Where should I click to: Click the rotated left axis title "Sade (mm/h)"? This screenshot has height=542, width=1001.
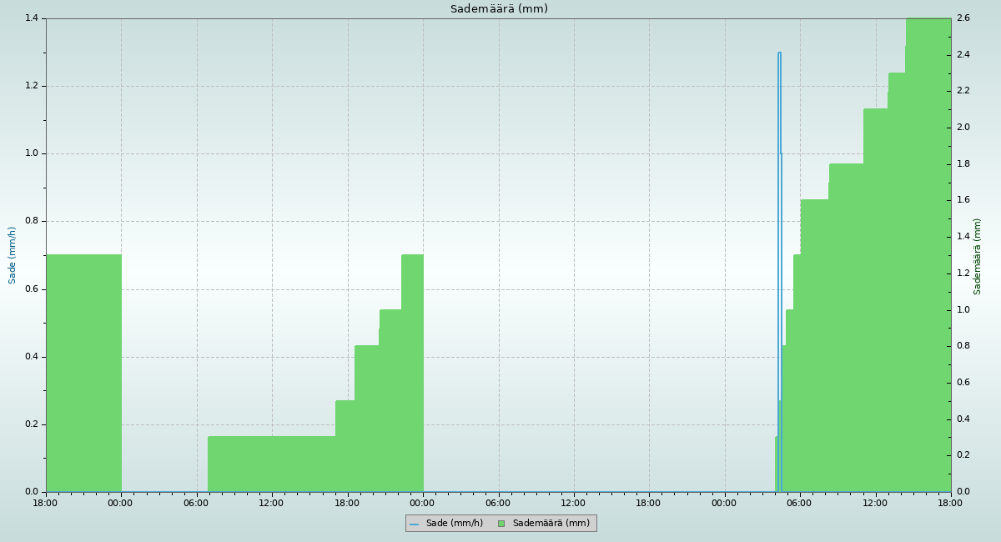point(13,255)
